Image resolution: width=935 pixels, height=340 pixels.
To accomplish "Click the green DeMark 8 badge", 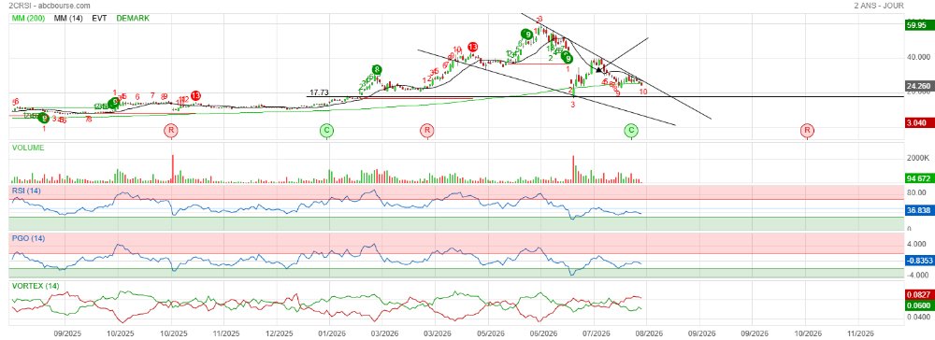I will pyautogui.click(x=377, y=70).
